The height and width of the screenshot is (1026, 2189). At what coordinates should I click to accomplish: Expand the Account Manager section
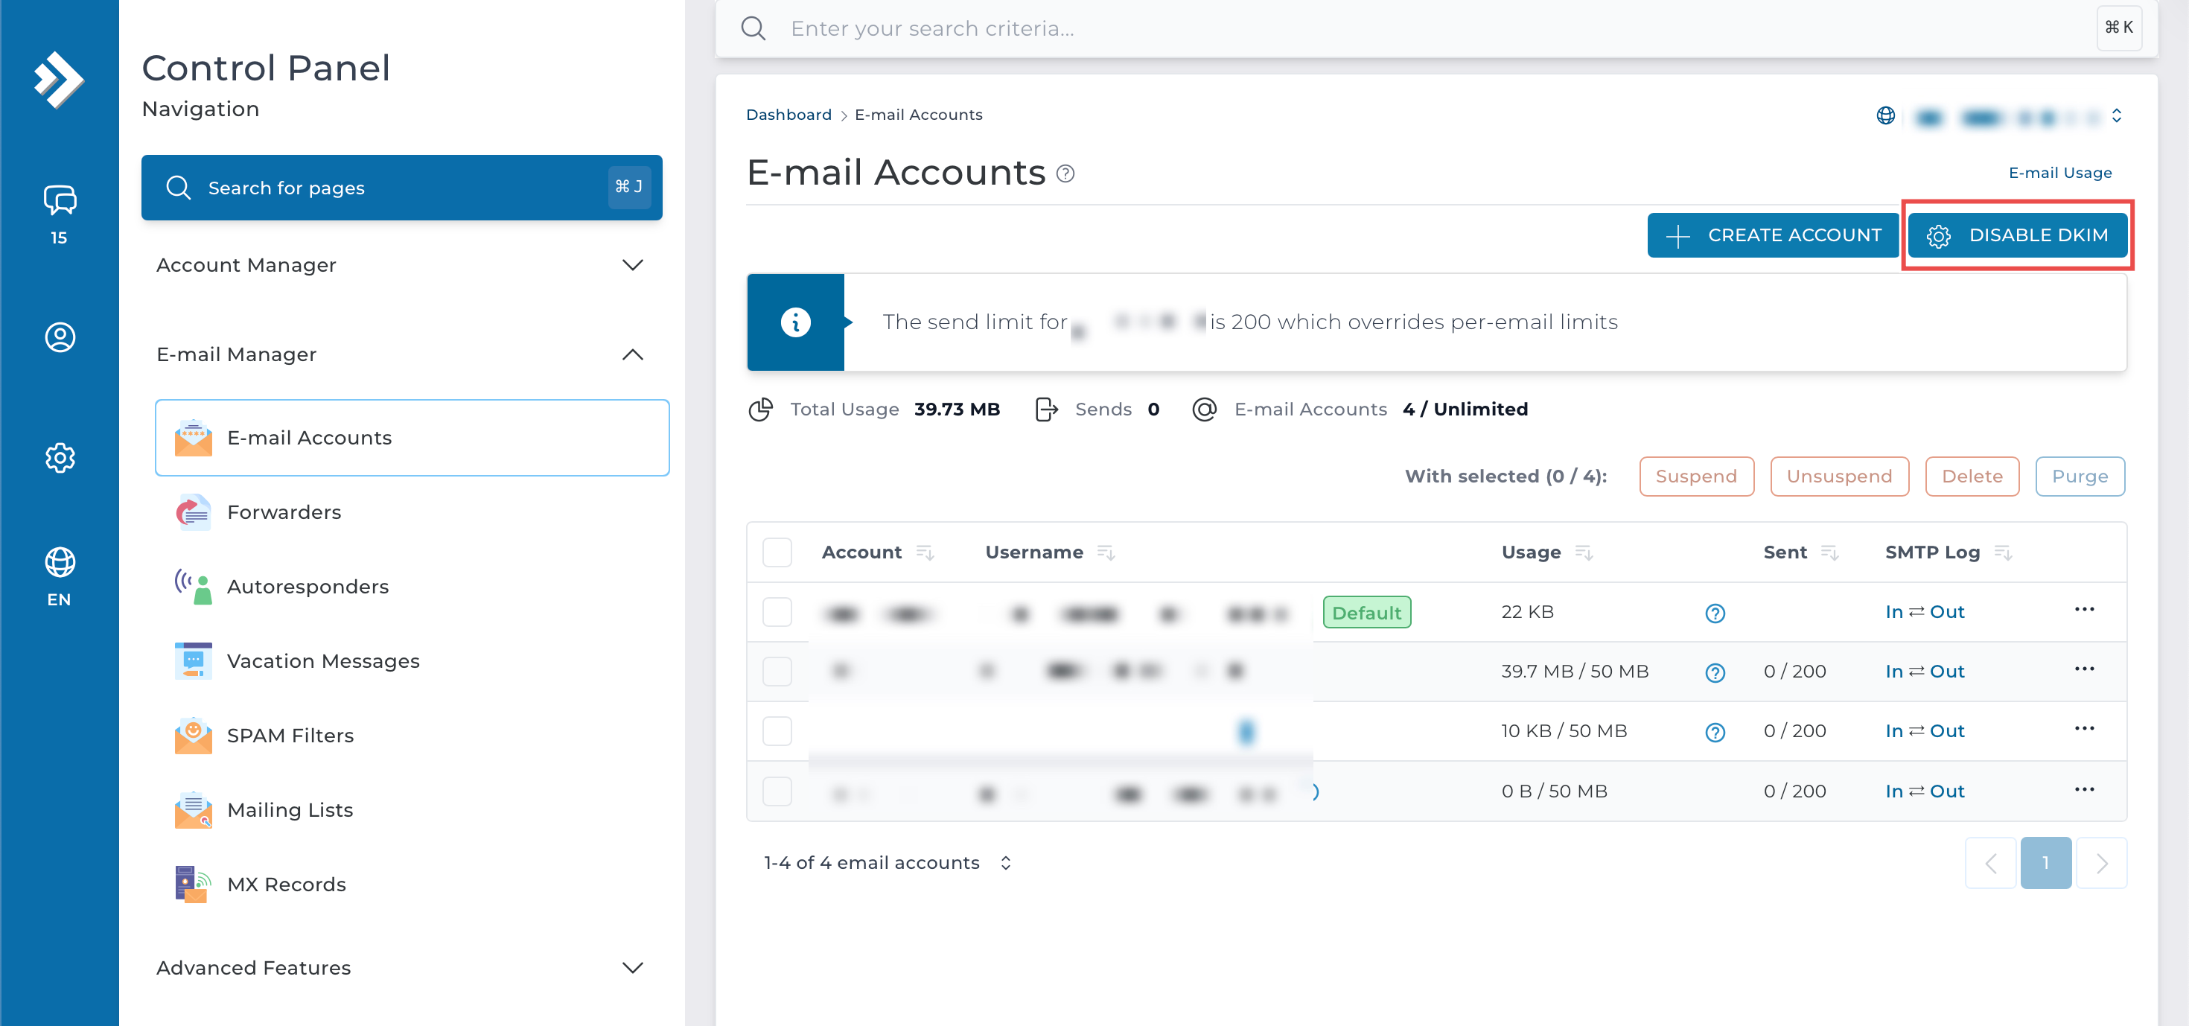tap(632, 265)
